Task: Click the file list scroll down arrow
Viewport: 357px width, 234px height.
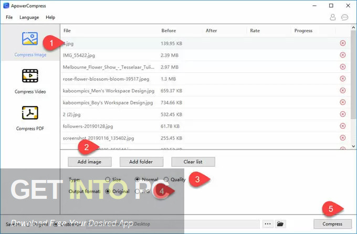Action: click(x=353, y=146)
